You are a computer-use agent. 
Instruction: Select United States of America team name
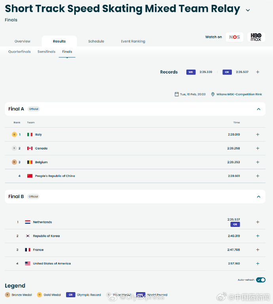52,263
